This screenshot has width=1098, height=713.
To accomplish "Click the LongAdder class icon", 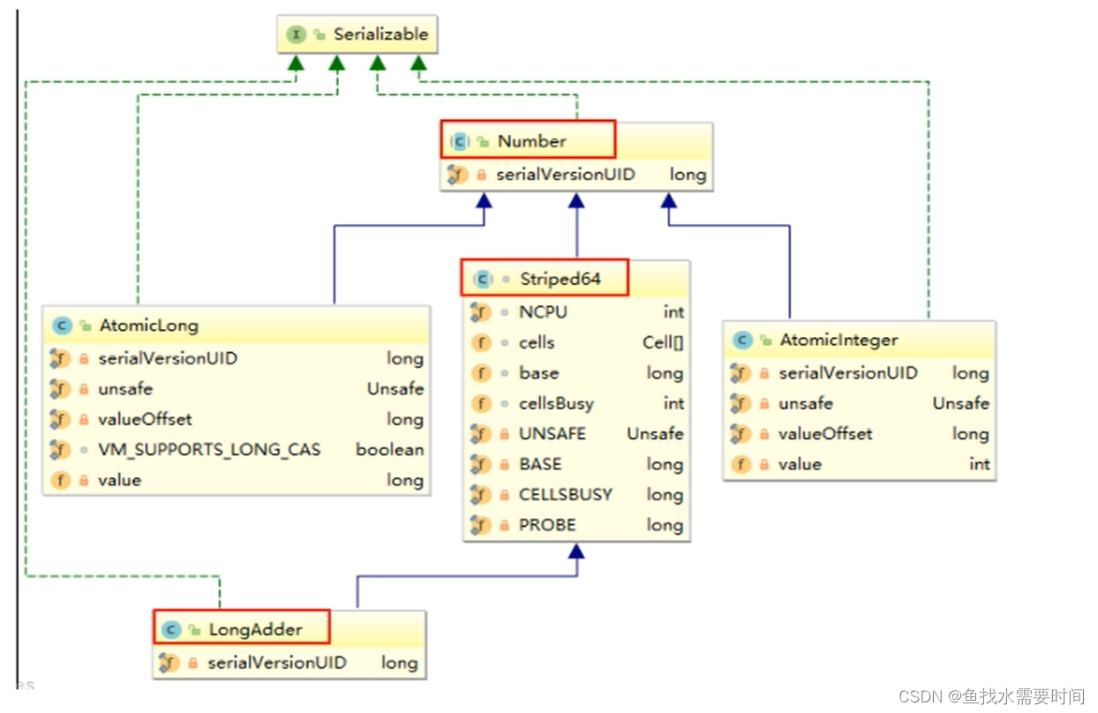I will click(171, 630).
